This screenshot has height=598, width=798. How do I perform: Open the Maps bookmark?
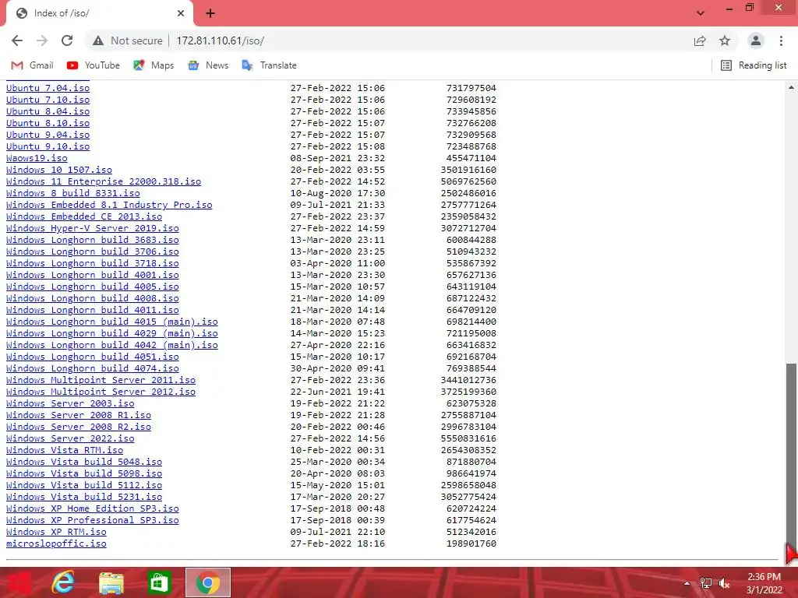pyautogui.click(x=154, y=65)
